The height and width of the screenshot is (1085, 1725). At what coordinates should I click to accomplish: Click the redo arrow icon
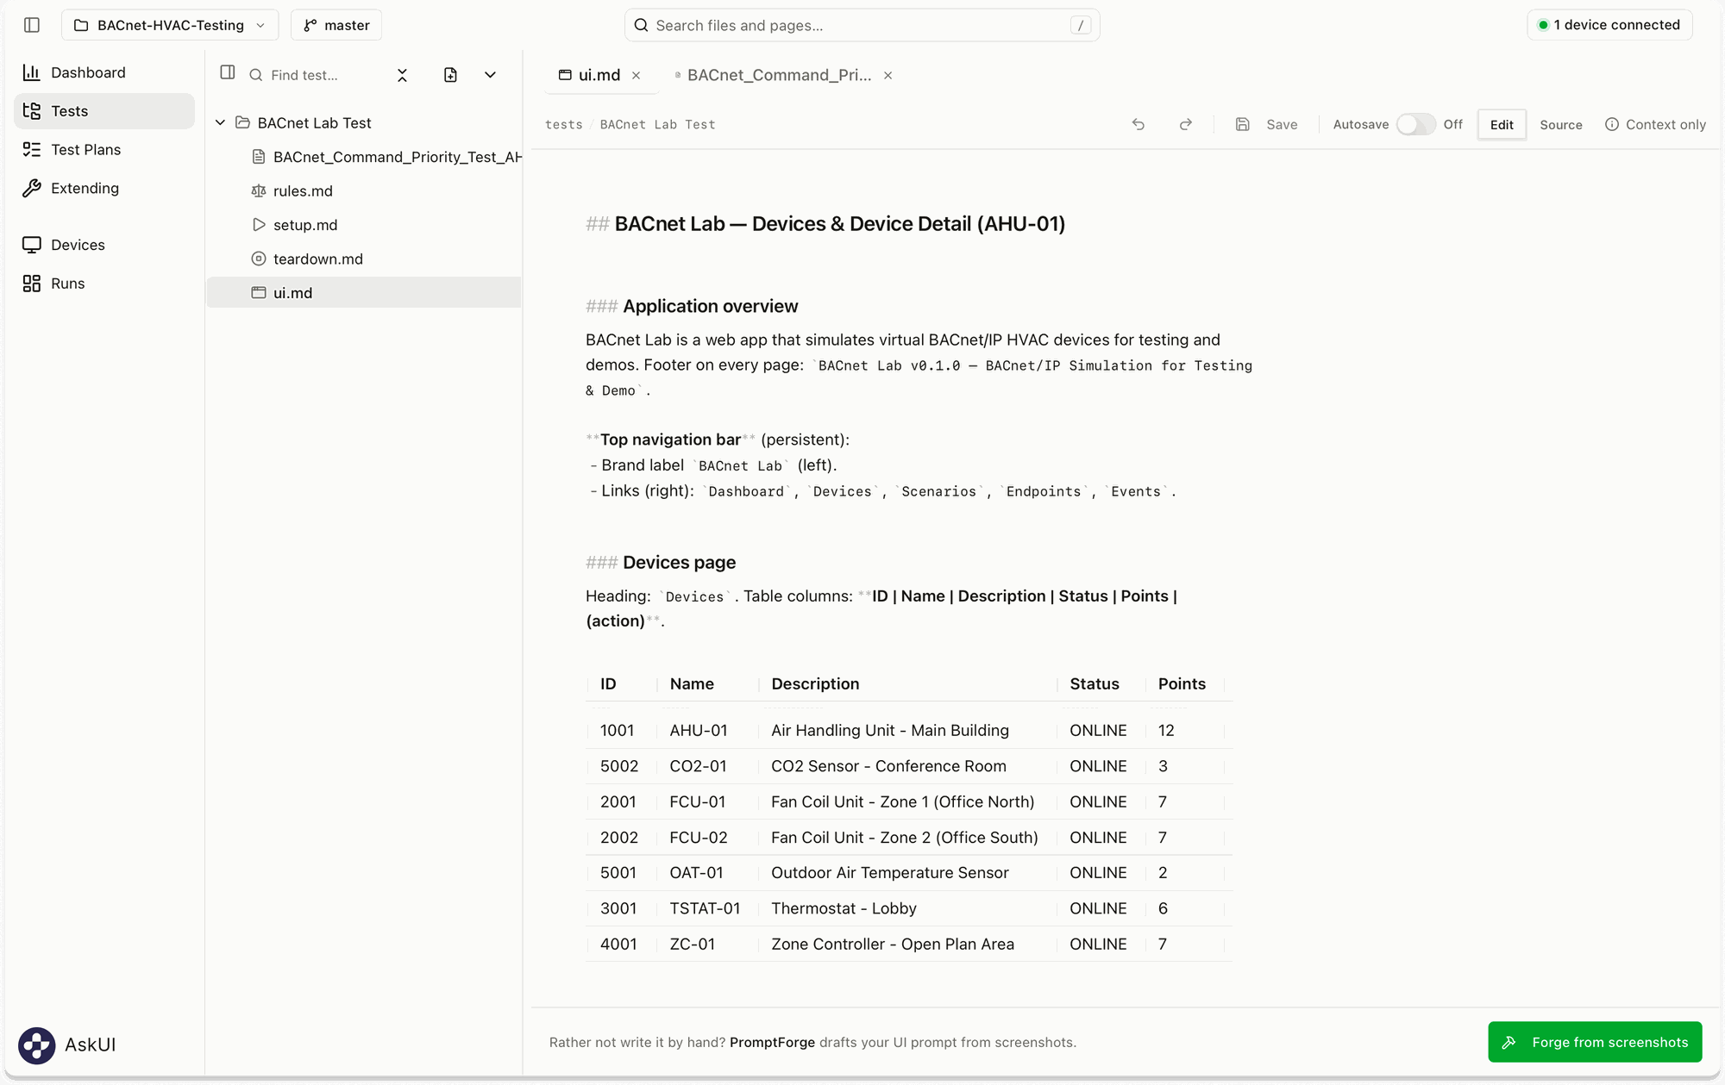pos(1186,124)
